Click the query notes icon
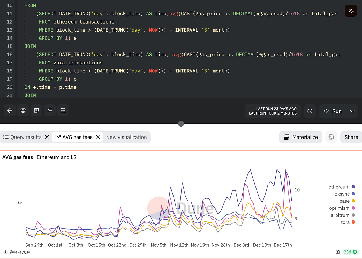Screen dimensions: 362x259 (36, 111)
